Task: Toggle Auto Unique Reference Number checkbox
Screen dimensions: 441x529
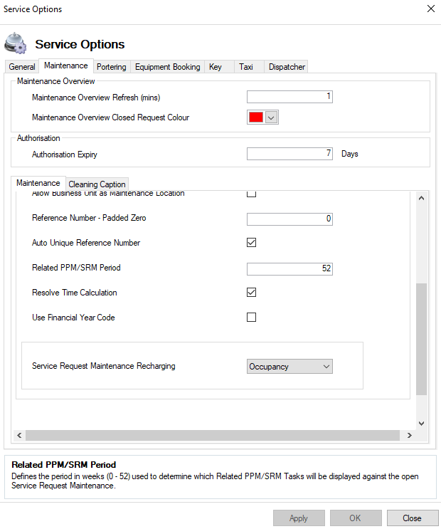Action: [251, 243]
